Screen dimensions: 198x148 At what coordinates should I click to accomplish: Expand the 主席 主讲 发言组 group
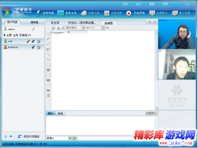pyautogui.click(x=5, y=35)
